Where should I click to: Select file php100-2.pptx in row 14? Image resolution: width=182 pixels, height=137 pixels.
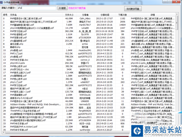click(x=17, y=63)
